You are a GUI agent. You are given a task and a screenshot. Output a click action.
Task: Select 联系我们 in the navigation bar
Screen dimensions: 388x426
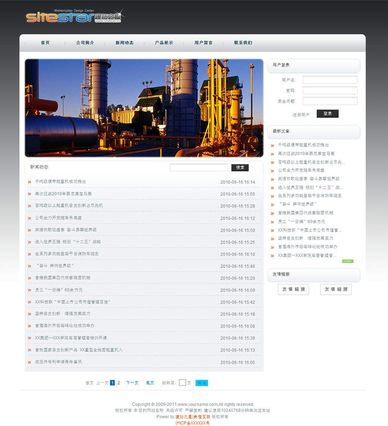(x=243, y=43)
